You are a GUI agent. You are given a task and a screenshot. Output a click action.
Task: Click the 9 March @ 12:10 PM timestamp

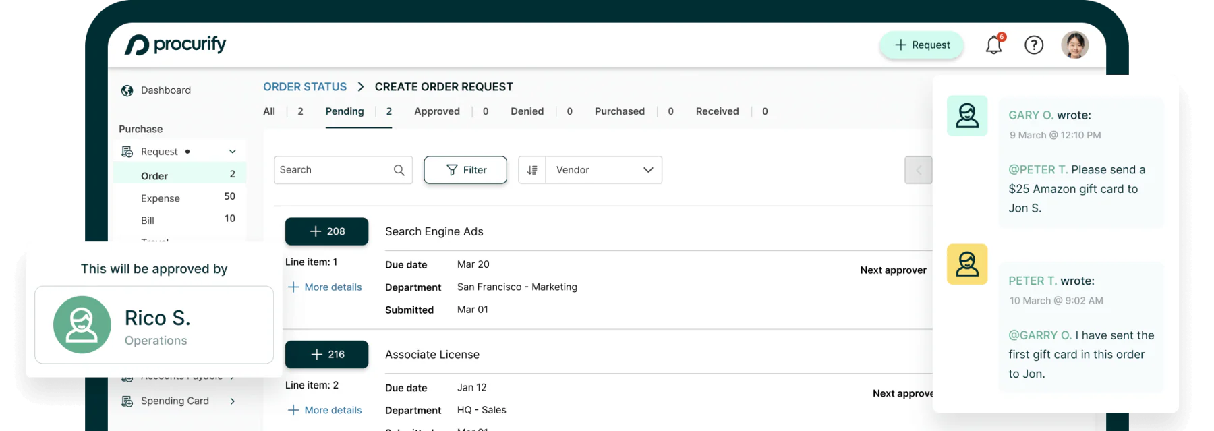click(x=1055, y=135)
